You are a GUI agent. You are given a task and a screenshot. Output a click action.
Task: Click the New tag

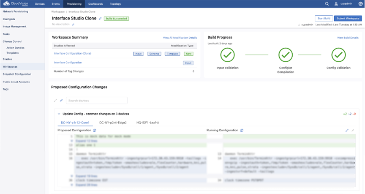coord(188,54)
